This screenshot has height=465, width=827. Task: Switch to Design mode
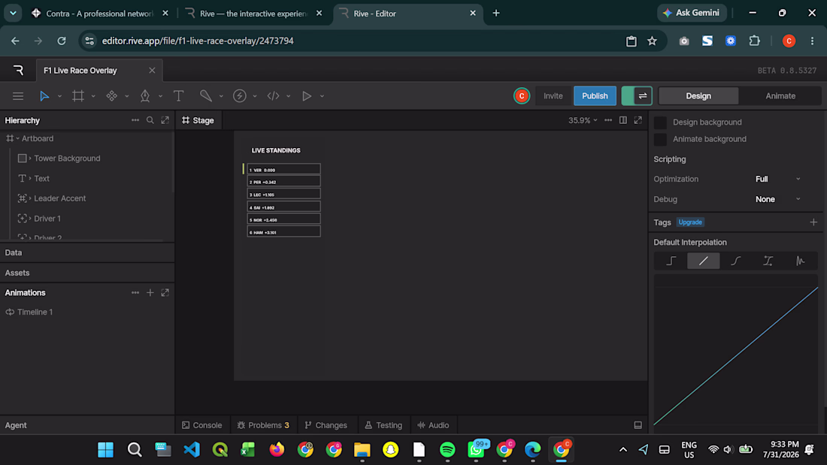coord(698,96)
